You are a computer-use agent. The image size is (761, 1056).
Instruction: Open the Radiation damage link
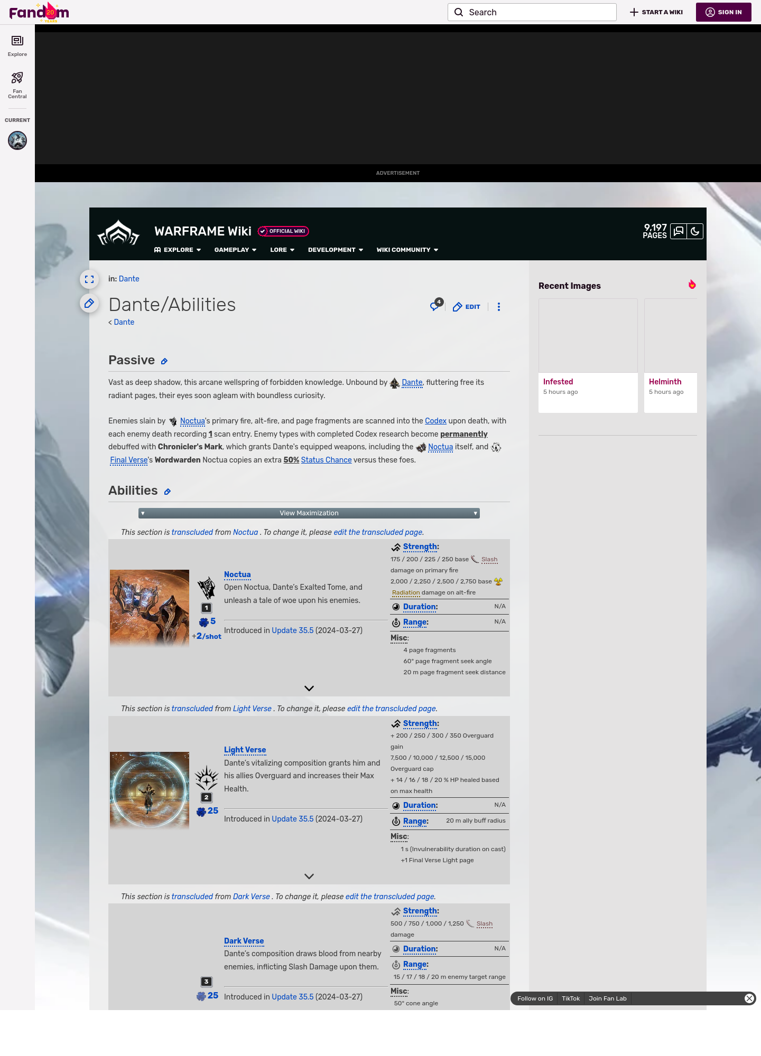(x=406, y=592)
